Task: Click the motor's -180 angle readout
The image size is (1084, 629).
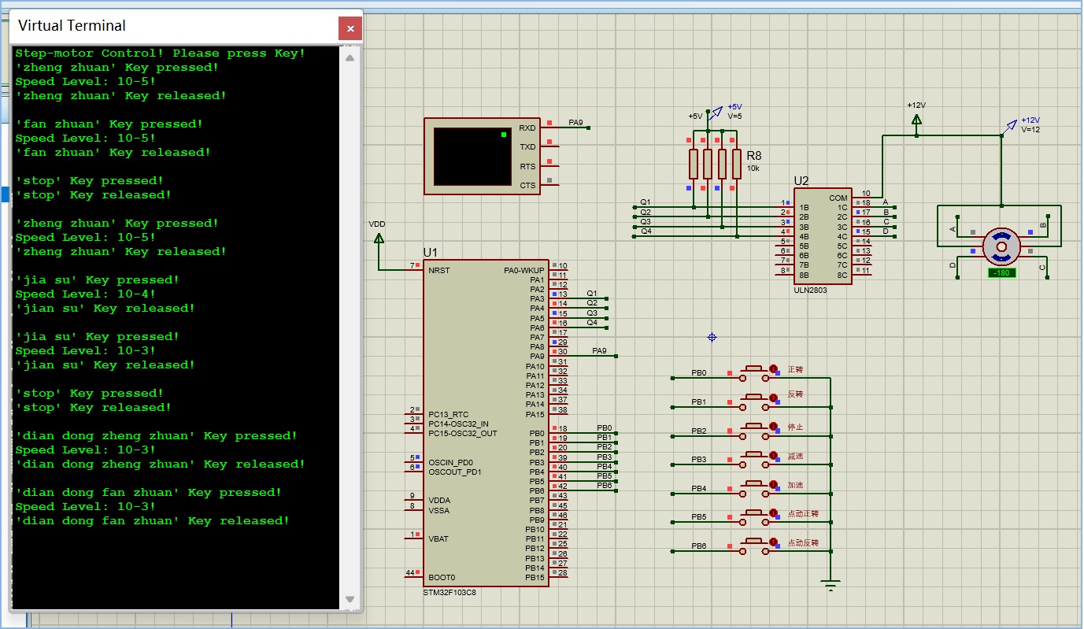Action: (1001, 273)
